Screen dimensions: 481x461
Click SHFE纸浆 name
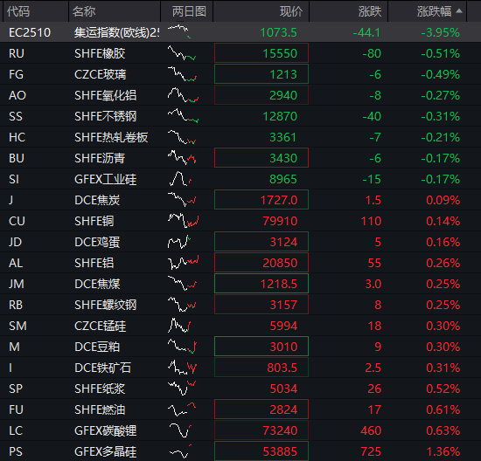click(x=100, y=389)
